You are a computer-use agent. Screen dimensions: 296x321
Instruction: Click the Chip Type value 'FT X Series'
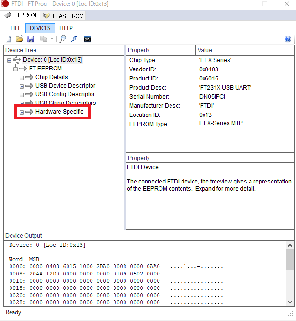point(215,60)
